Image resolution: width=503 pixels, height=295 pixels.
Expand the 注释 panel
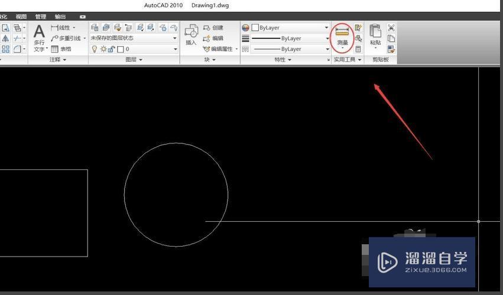pos(58,60)
